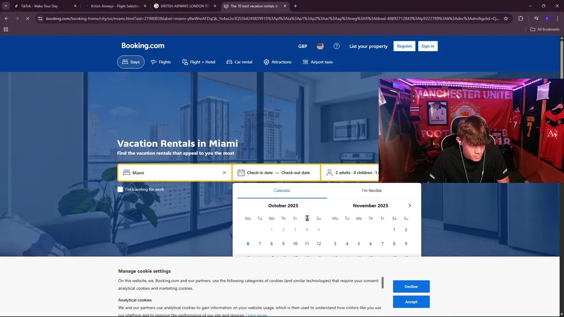Open the Chrome profile avatar
The width and height of the screenshot is (564, 317).
point(547,18)
